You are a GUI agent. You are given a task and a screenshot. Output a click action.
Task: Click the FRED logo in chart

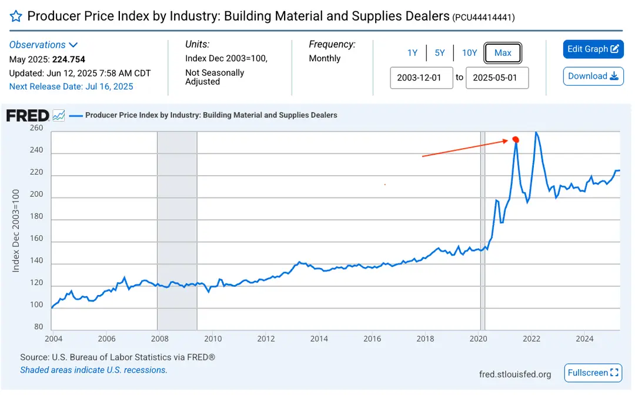point(28,116)
